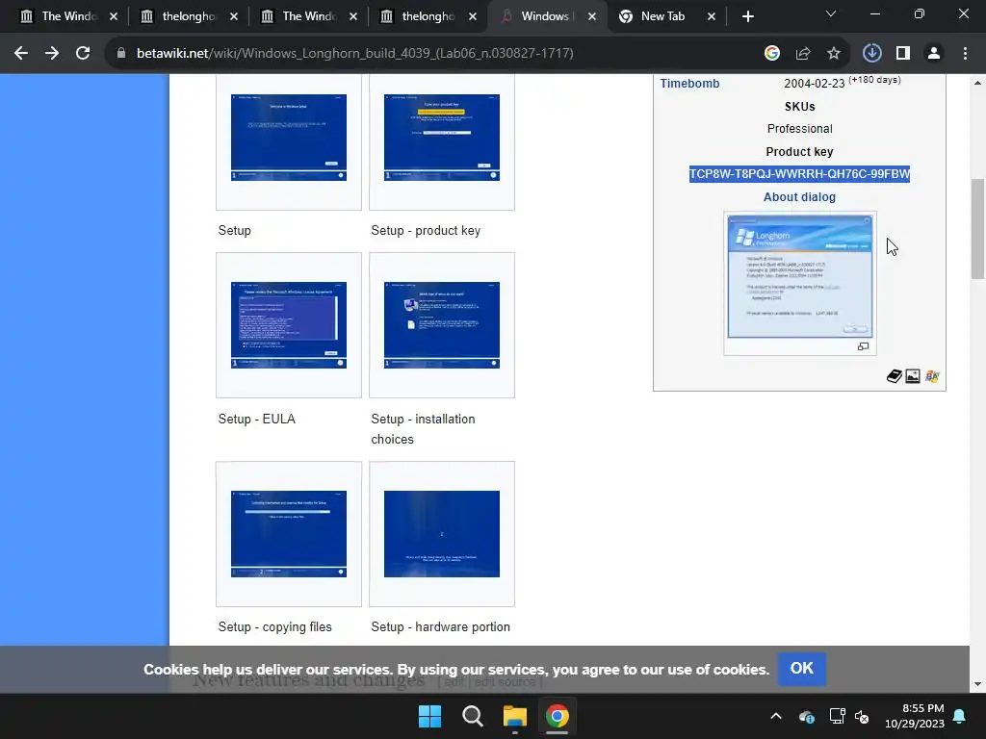Show hidden system tray icons
The width and height of the screenshot is (986, 739).
tap(776, 716)
